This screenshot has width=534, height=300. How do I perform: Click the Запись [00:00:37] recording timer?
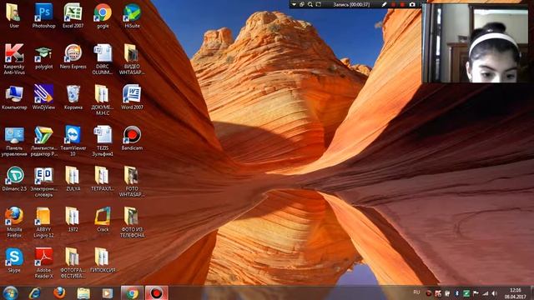point(351,4)
